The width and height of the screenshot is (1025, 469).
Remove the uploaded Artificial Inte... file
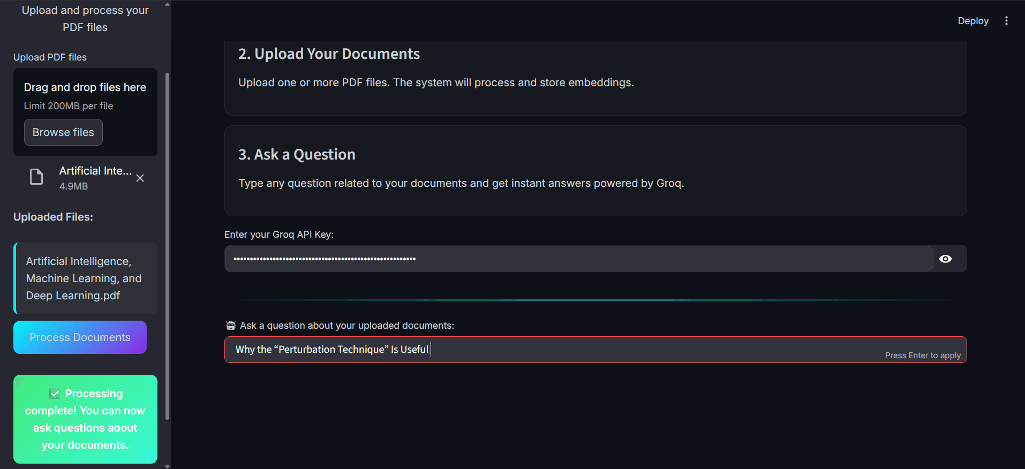(140, 178)
